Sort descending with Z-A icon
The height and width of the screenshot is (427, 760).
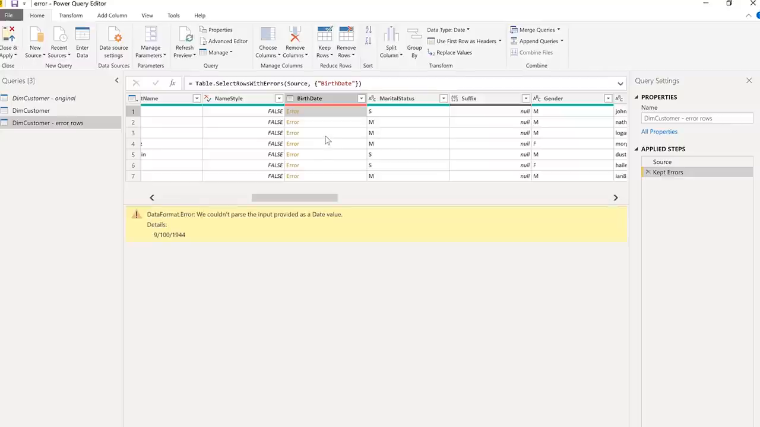tap(368, 40)
